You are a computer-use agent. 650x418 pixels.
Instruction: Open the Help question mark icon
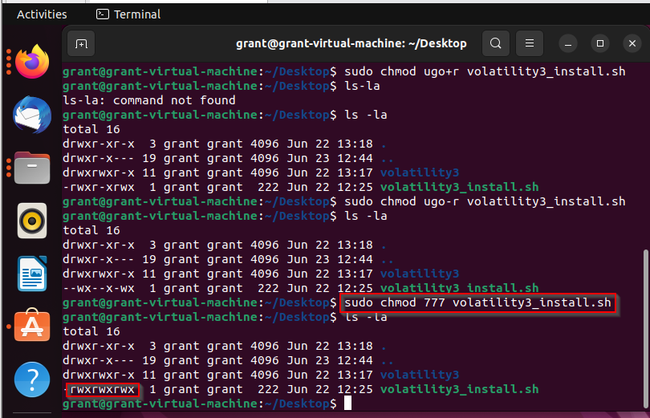[32, 379]
